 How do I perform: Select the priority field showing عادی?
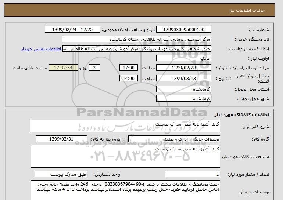tap(183, 58)
